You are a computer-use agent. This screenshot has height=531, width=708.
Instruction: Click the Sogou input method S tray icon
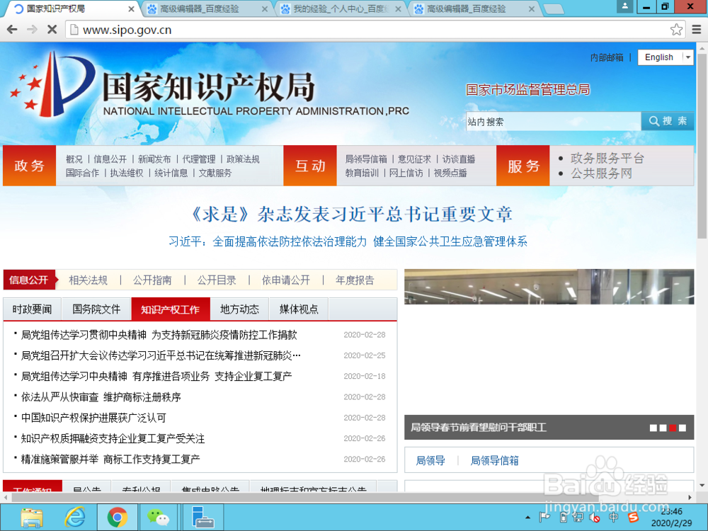[633, 518]
